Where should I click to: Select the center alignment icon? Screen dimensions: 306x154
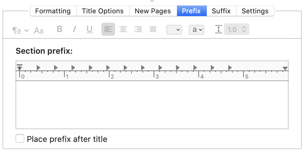pos(123,29)
